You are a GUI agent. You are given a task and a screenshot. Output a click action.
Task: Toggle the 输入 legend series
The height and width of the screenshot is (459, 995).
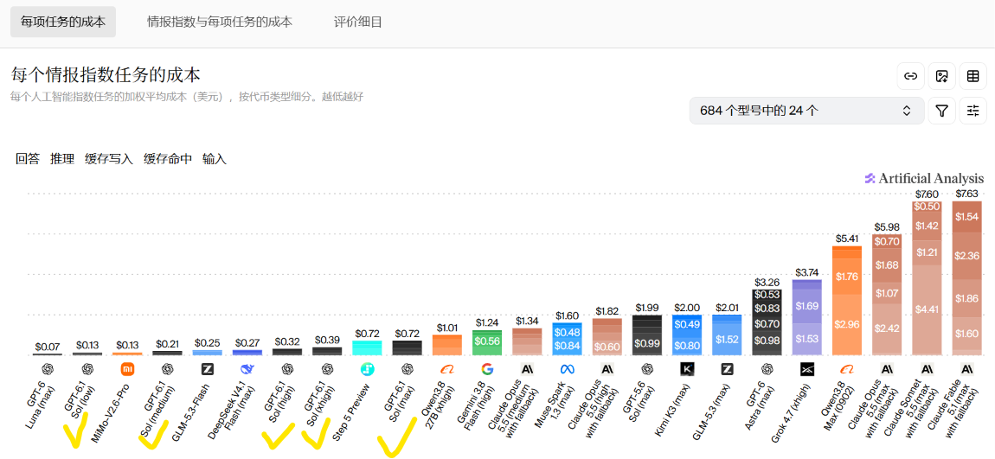coord(215,159)
